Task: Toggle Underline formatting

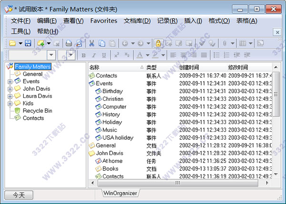Action: pyautogui.click(x=104, y=55)
